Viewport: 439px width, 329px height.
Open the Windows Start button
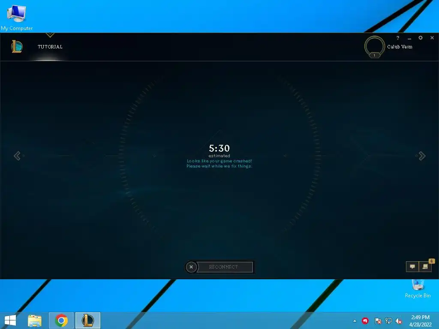[x=10, y=320]
